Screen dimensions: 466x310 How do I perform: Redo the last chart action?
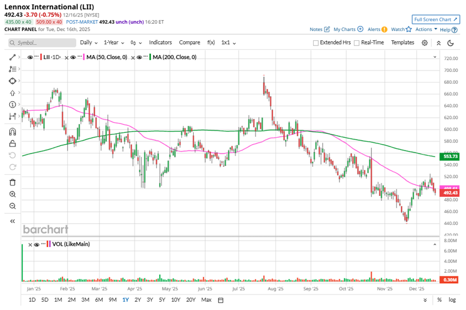(12, 167)
